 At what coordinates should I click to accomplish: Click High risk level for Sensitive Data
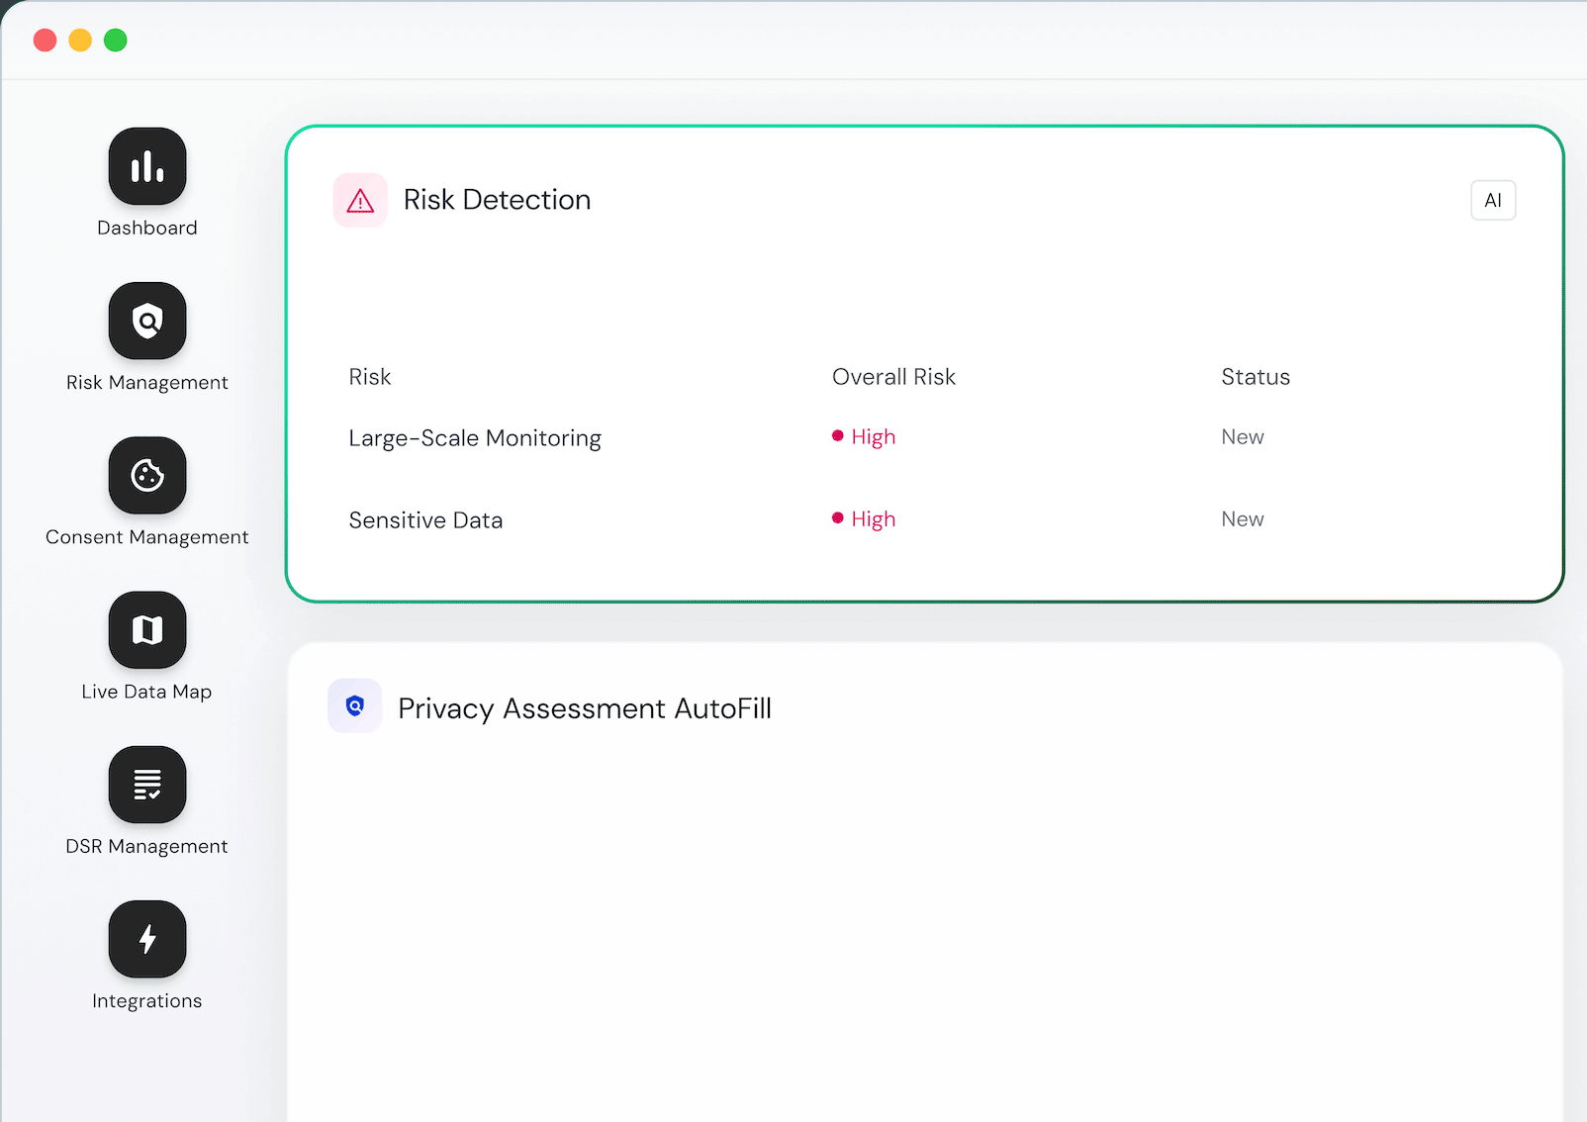(x=872, y=519)
